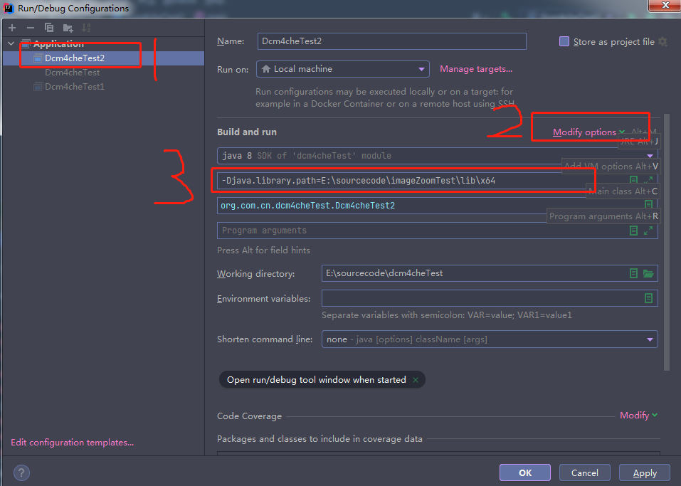Remove selected configuration with minus icon
The image size is (681, 486).
[x=31, y=28]
